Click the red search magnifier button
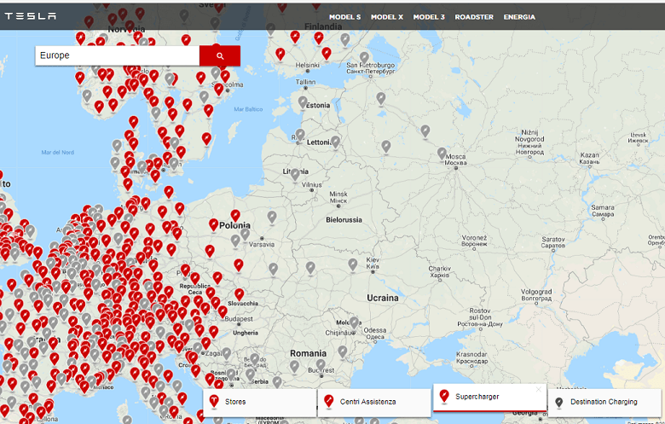Screen dimensions: 665x424 pyautogui.click(x=220, y=55)
